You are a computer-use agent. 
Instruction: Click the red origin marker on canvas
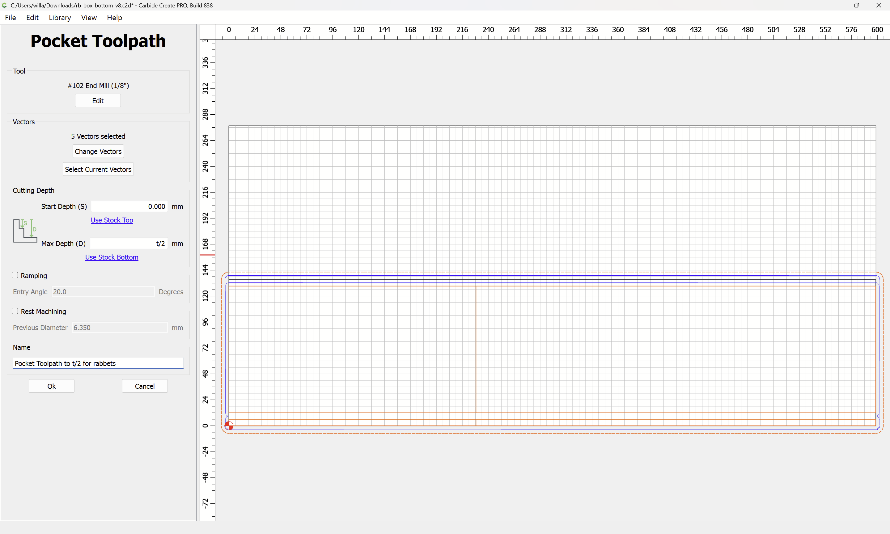[x=229, y=426]
